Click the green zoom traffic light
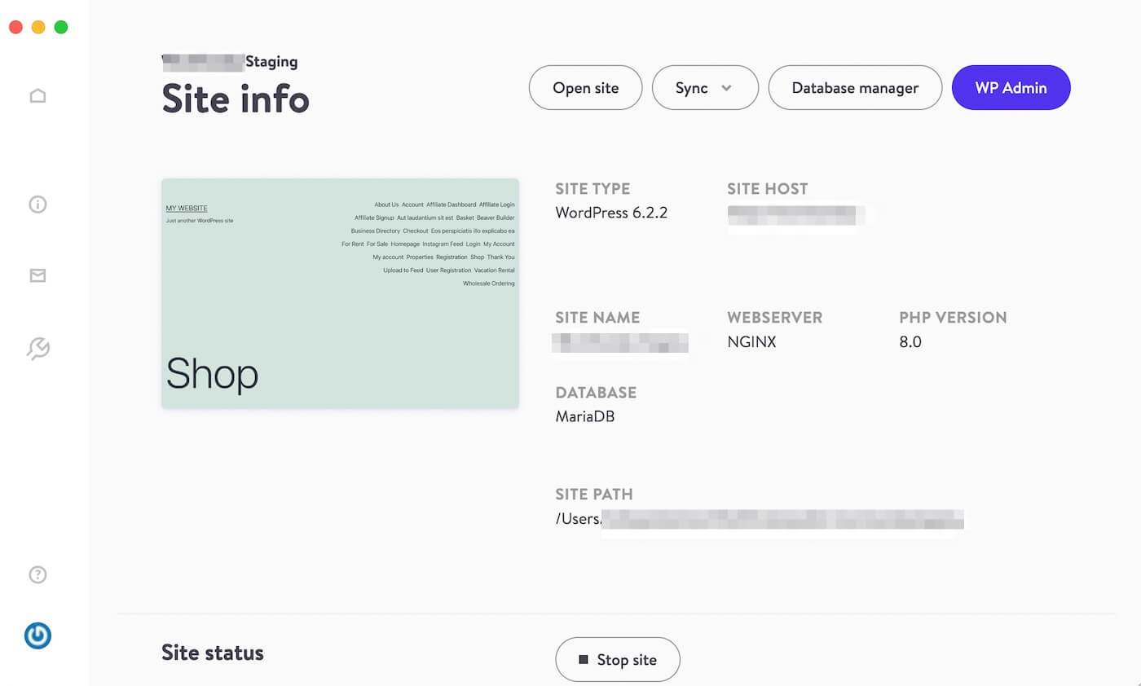The width and height of the screenshot is (1141, 686). pos(60,26)
